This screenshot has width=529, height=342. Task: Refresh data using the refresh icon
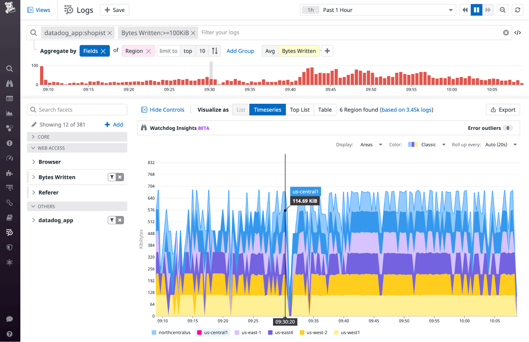coord(517,10)
